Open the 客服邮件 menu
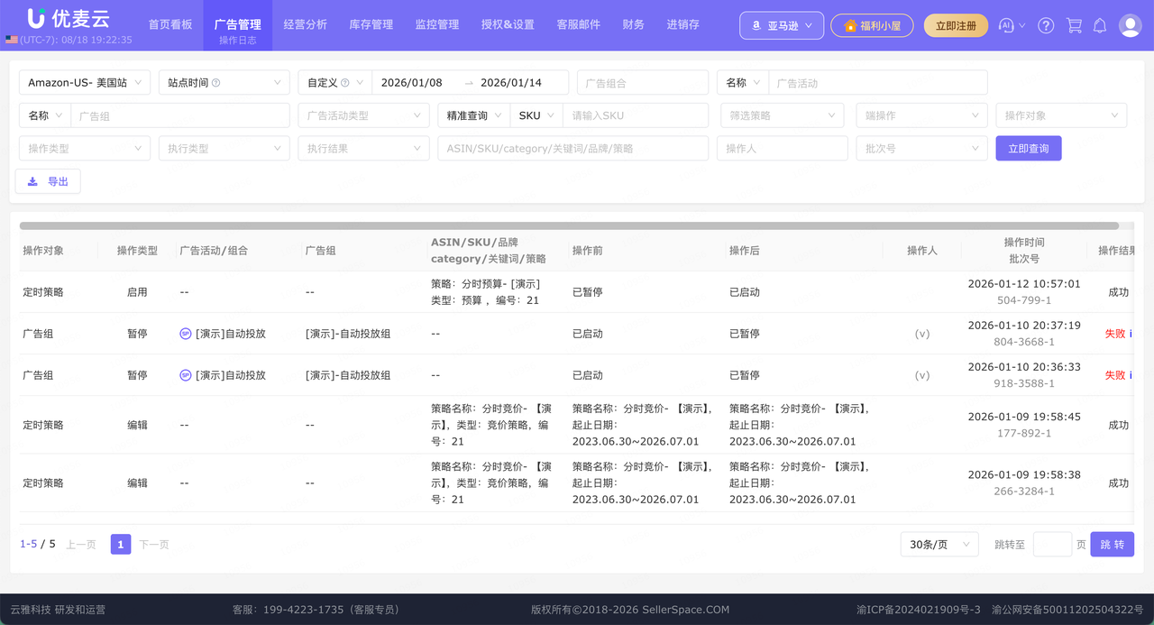The width and height of the screenshot is (1154, 625). pyautogui.click(x=579, y=25)
